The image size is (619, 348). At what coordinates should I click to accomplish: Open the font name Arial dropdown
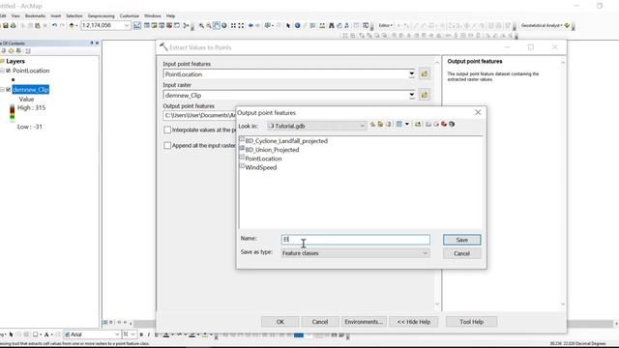117,334
